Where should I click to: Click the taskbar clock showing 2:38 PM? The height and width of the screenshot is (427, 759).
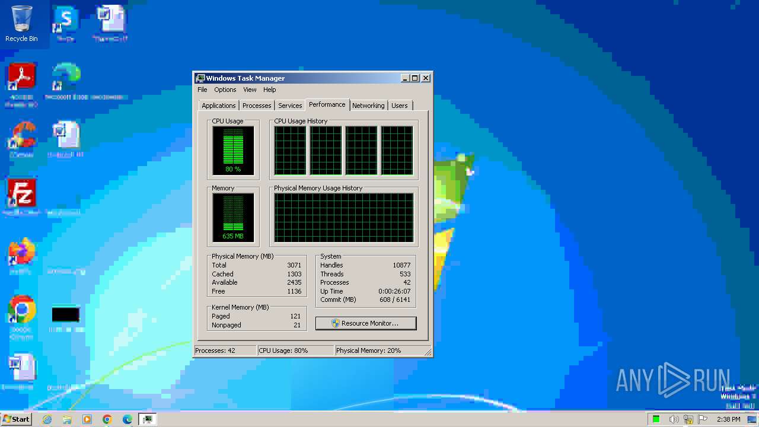[x=729, y=419]
